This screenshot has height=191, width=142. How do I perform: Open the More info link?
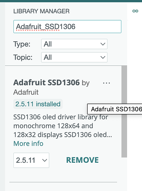click(x=28, y=144)
